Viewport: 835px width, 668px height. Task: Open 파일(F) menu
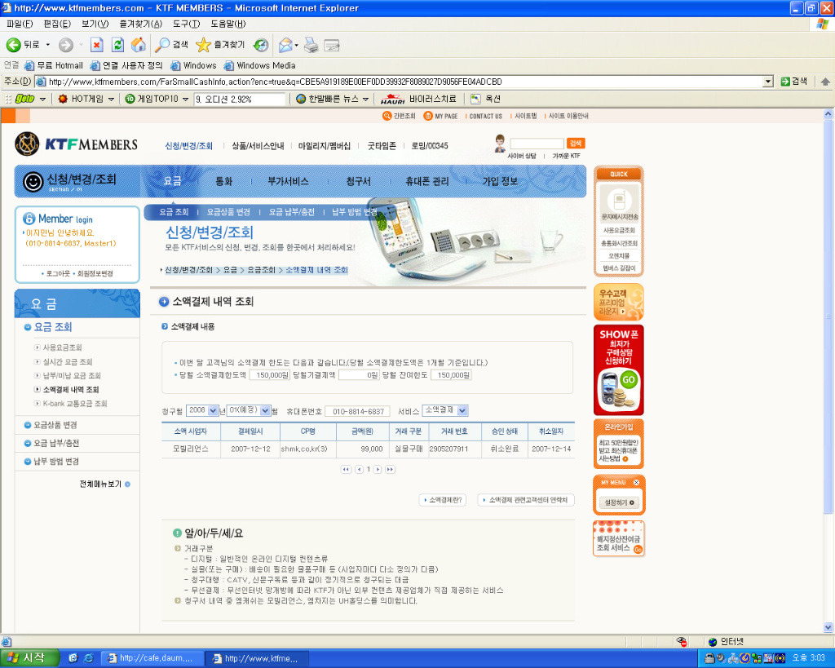[20, 24]
